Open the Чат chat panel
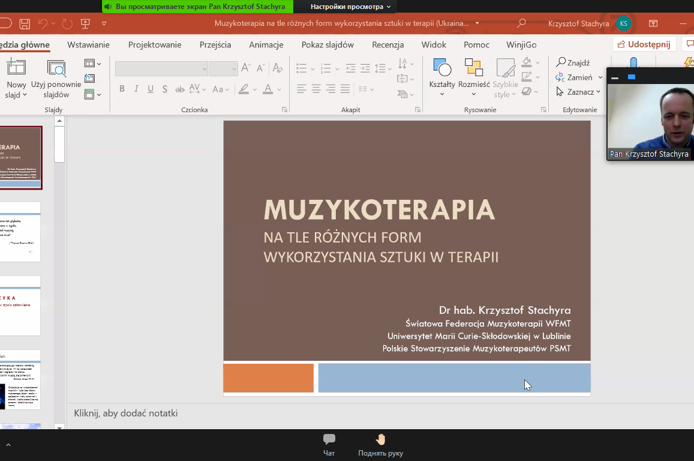Viewport: 694px width, 461px height. 329,439
